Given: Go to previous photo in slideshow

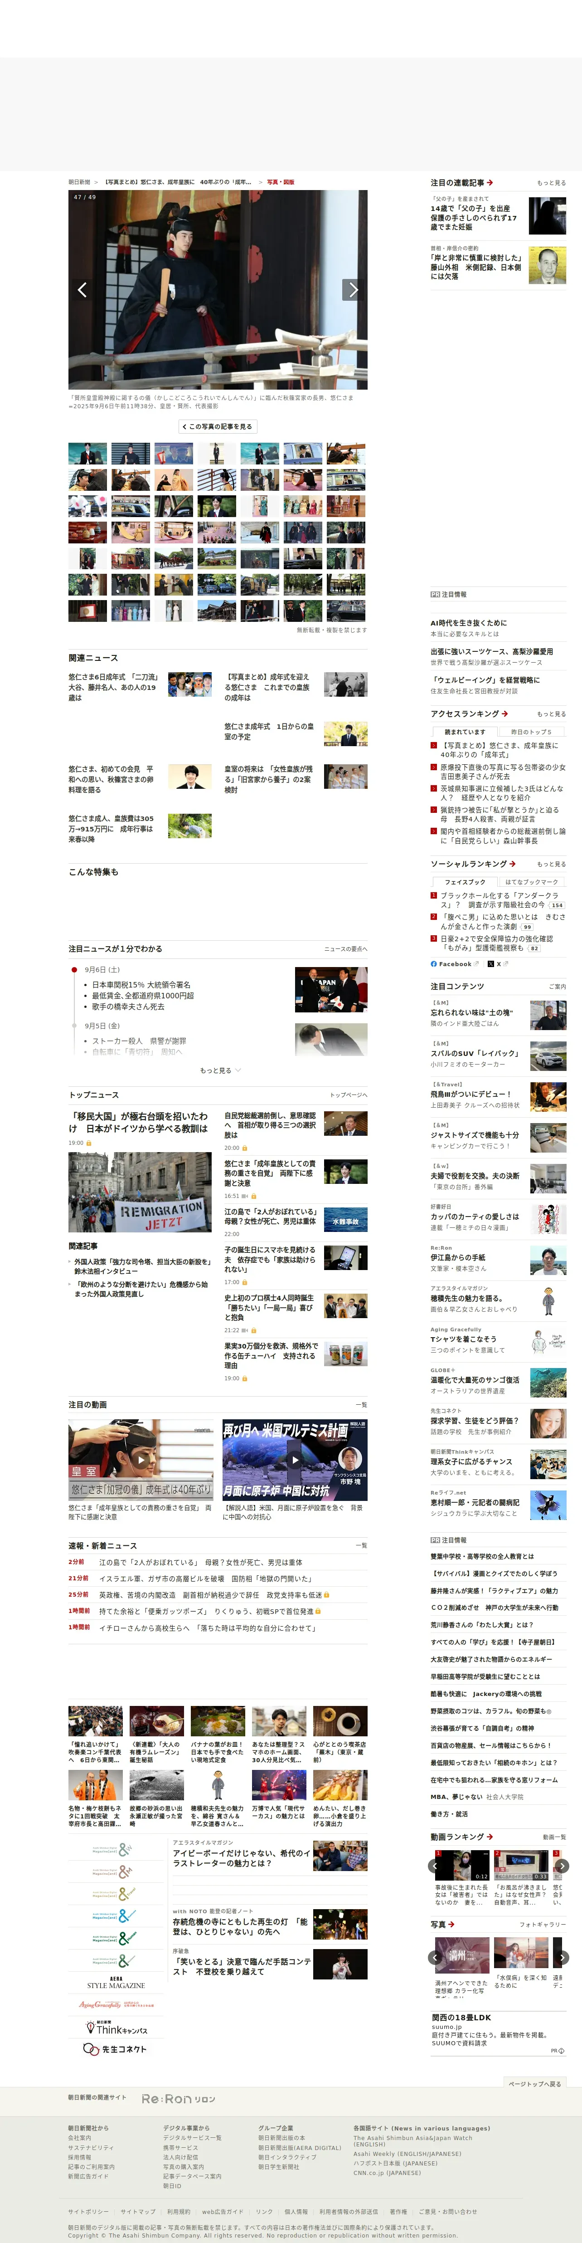Looking at the screenshot, I should (82, 290).
